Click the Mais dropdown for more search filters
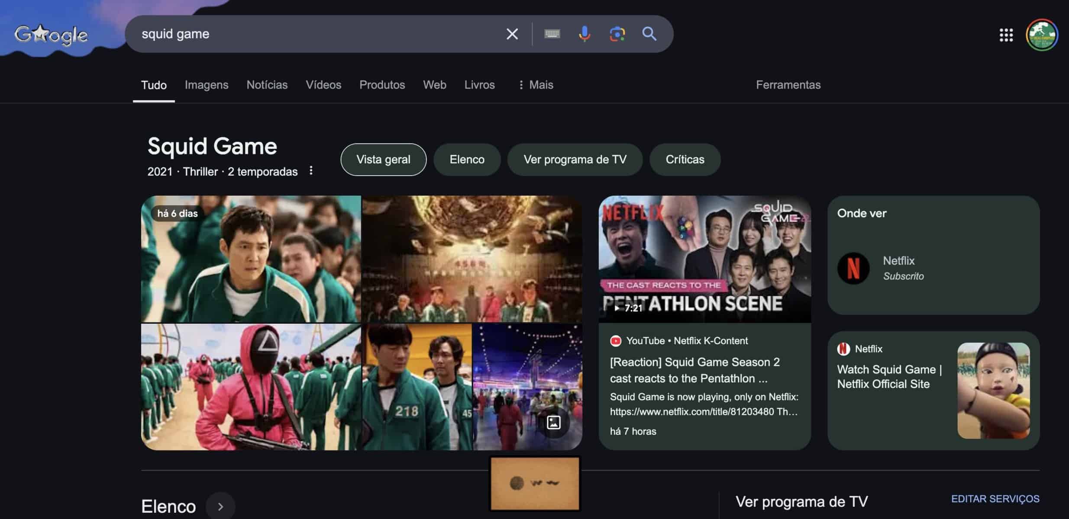Viewport: 1069px width, 519px height. [x=535, y=85]
